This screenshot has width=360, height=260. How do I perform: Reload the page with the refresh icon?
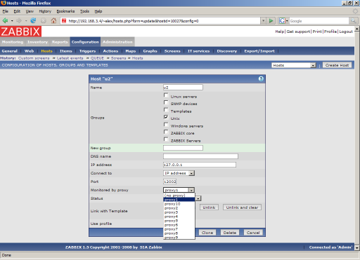pos(33,21)
